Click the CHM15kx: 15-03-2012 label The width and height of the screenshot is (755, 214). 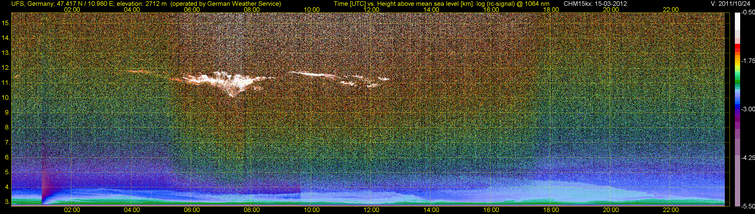click(595, 4)
